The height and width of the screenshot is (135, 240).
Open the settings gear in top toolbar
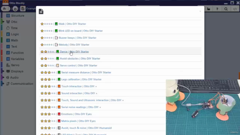(x=15, y=9)
